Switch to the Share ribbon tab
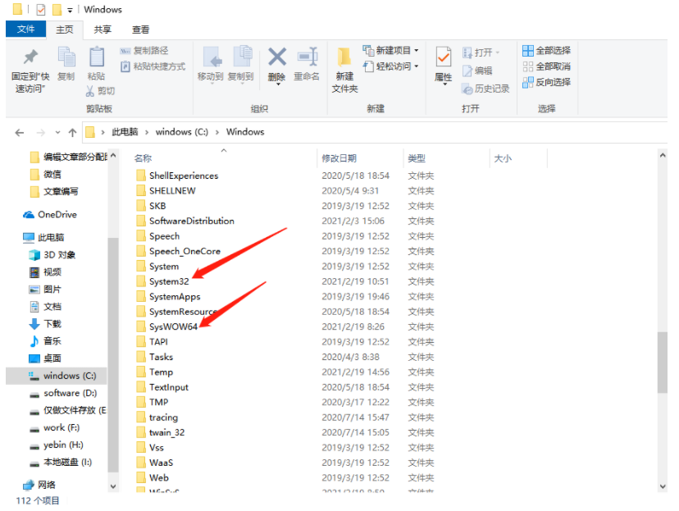679x511 pixels. click(x=103, y=30)
